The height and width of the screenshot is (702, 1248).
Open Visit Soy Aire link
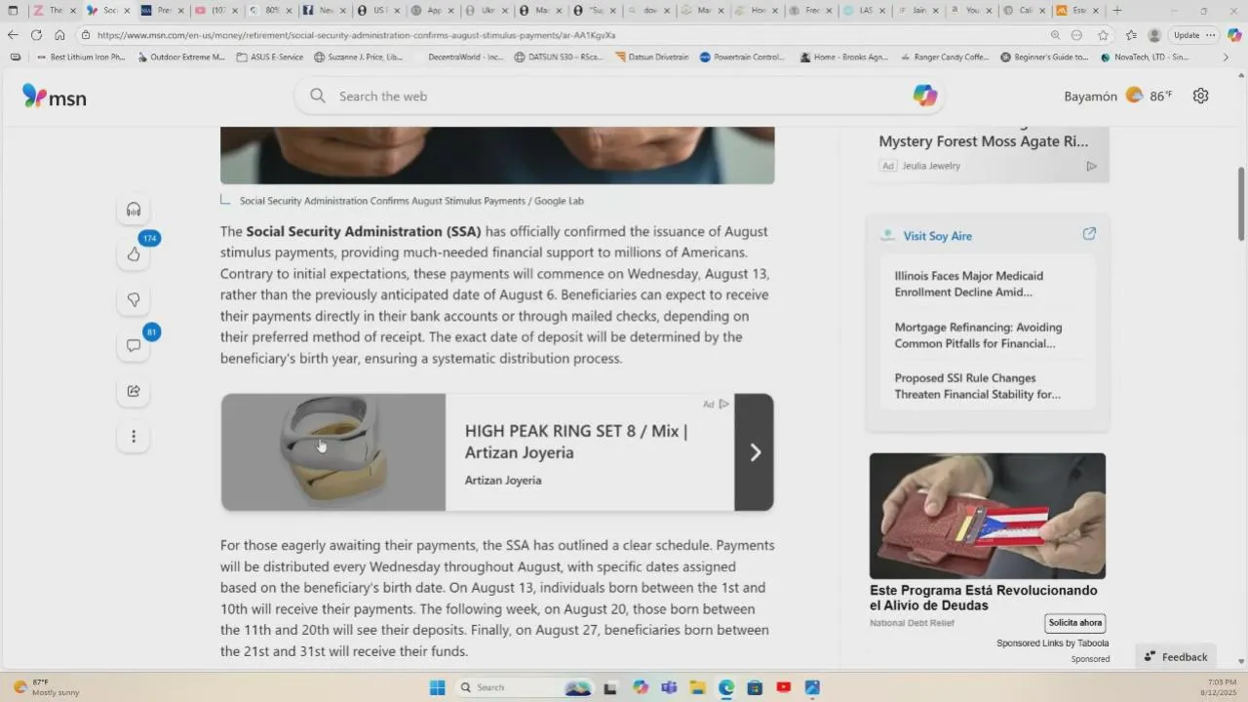[x=937, y=236]
